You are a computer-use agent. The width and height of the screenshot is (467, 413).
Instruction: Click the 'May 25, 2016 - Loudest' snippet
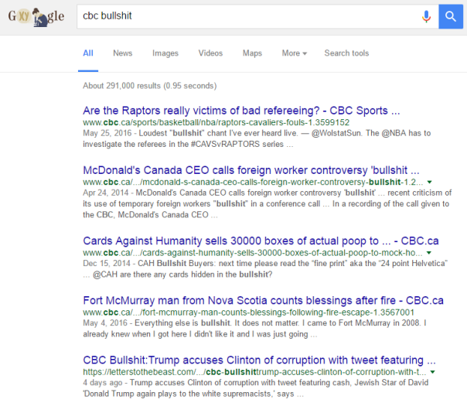point(257,138)
